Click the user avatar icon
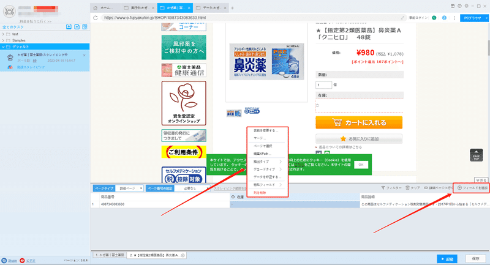This screenshot has height=265, width=490. (x=9, y=12)
